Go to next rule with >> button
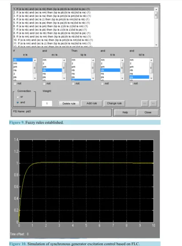 (x=153, y=103)
